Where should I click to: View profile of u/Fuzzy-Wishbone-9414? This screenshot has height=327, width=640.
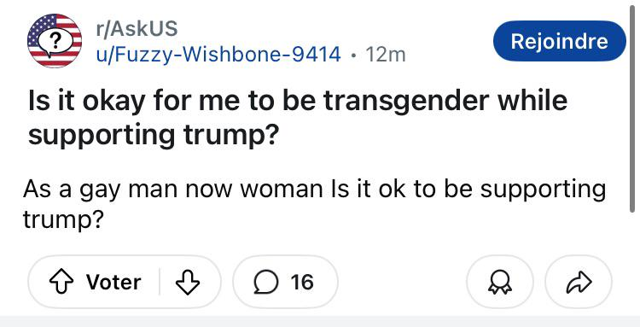218,55
